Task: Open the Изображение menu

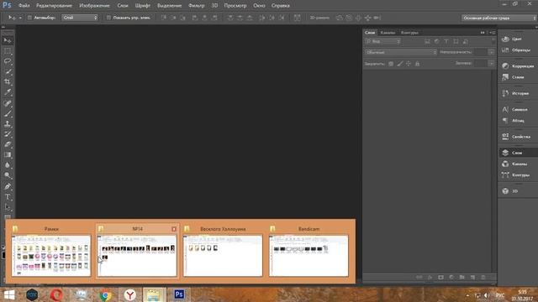Action: (94, 6)
